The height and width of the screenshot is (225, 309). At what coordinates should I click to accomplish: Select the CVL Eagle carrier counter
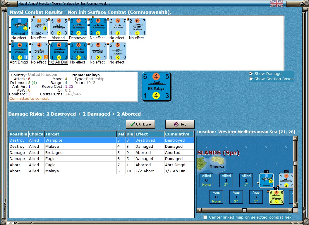tap(20, 51)
